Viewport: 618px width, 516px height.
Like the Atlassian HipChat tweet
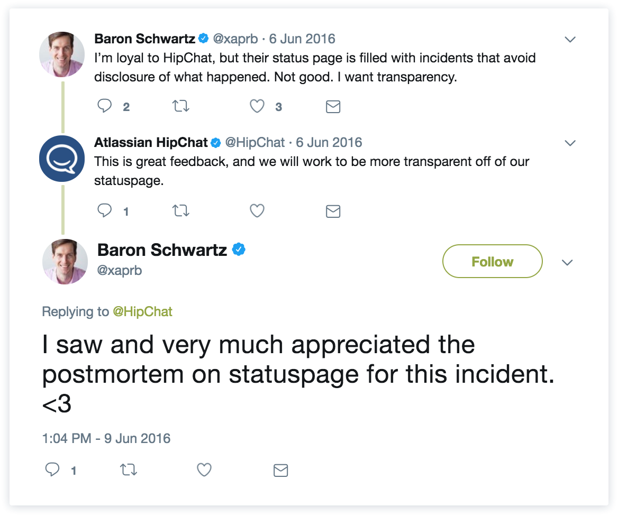click(x=257, y=211)
